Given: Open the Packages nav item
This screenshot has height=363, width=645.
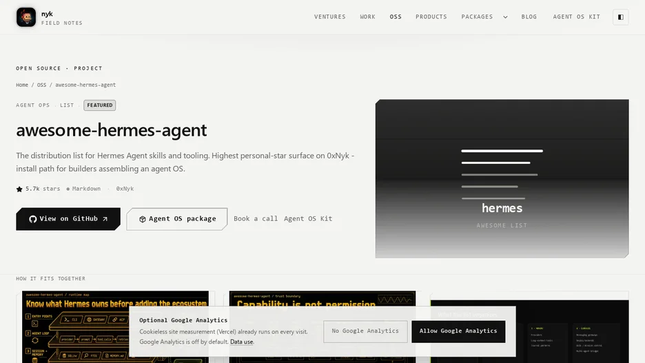Looking at the screenshot, I should 477,17.
